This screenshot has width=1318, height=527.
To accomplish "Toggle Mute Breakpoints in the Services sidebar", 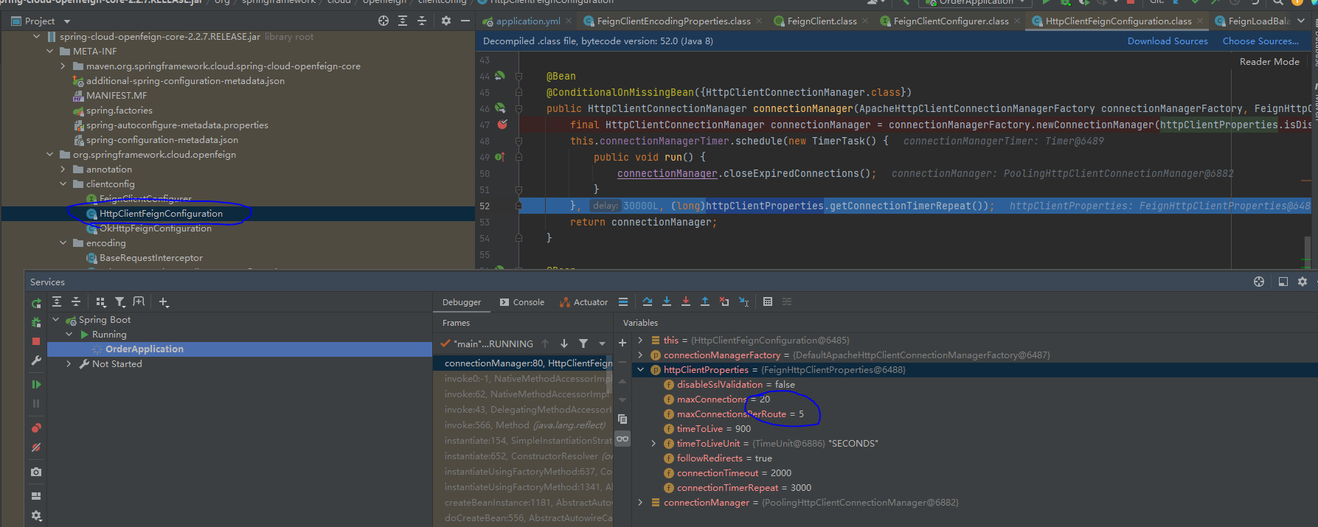I will 36,447.
